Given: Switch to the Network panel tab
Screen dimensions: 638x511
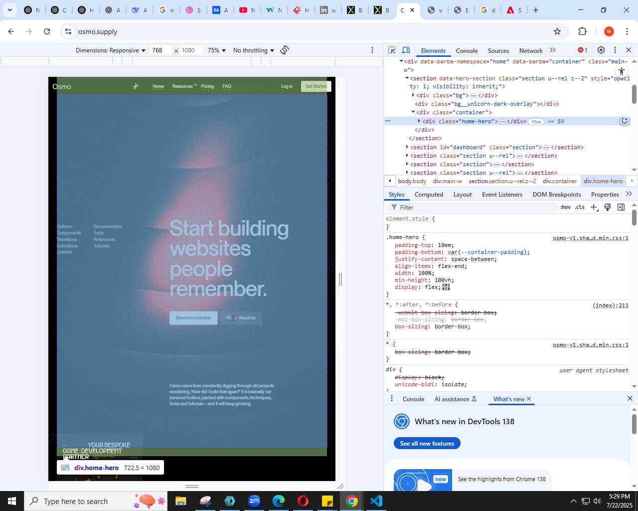Looking at the screenshot, I should coord(531,50).
